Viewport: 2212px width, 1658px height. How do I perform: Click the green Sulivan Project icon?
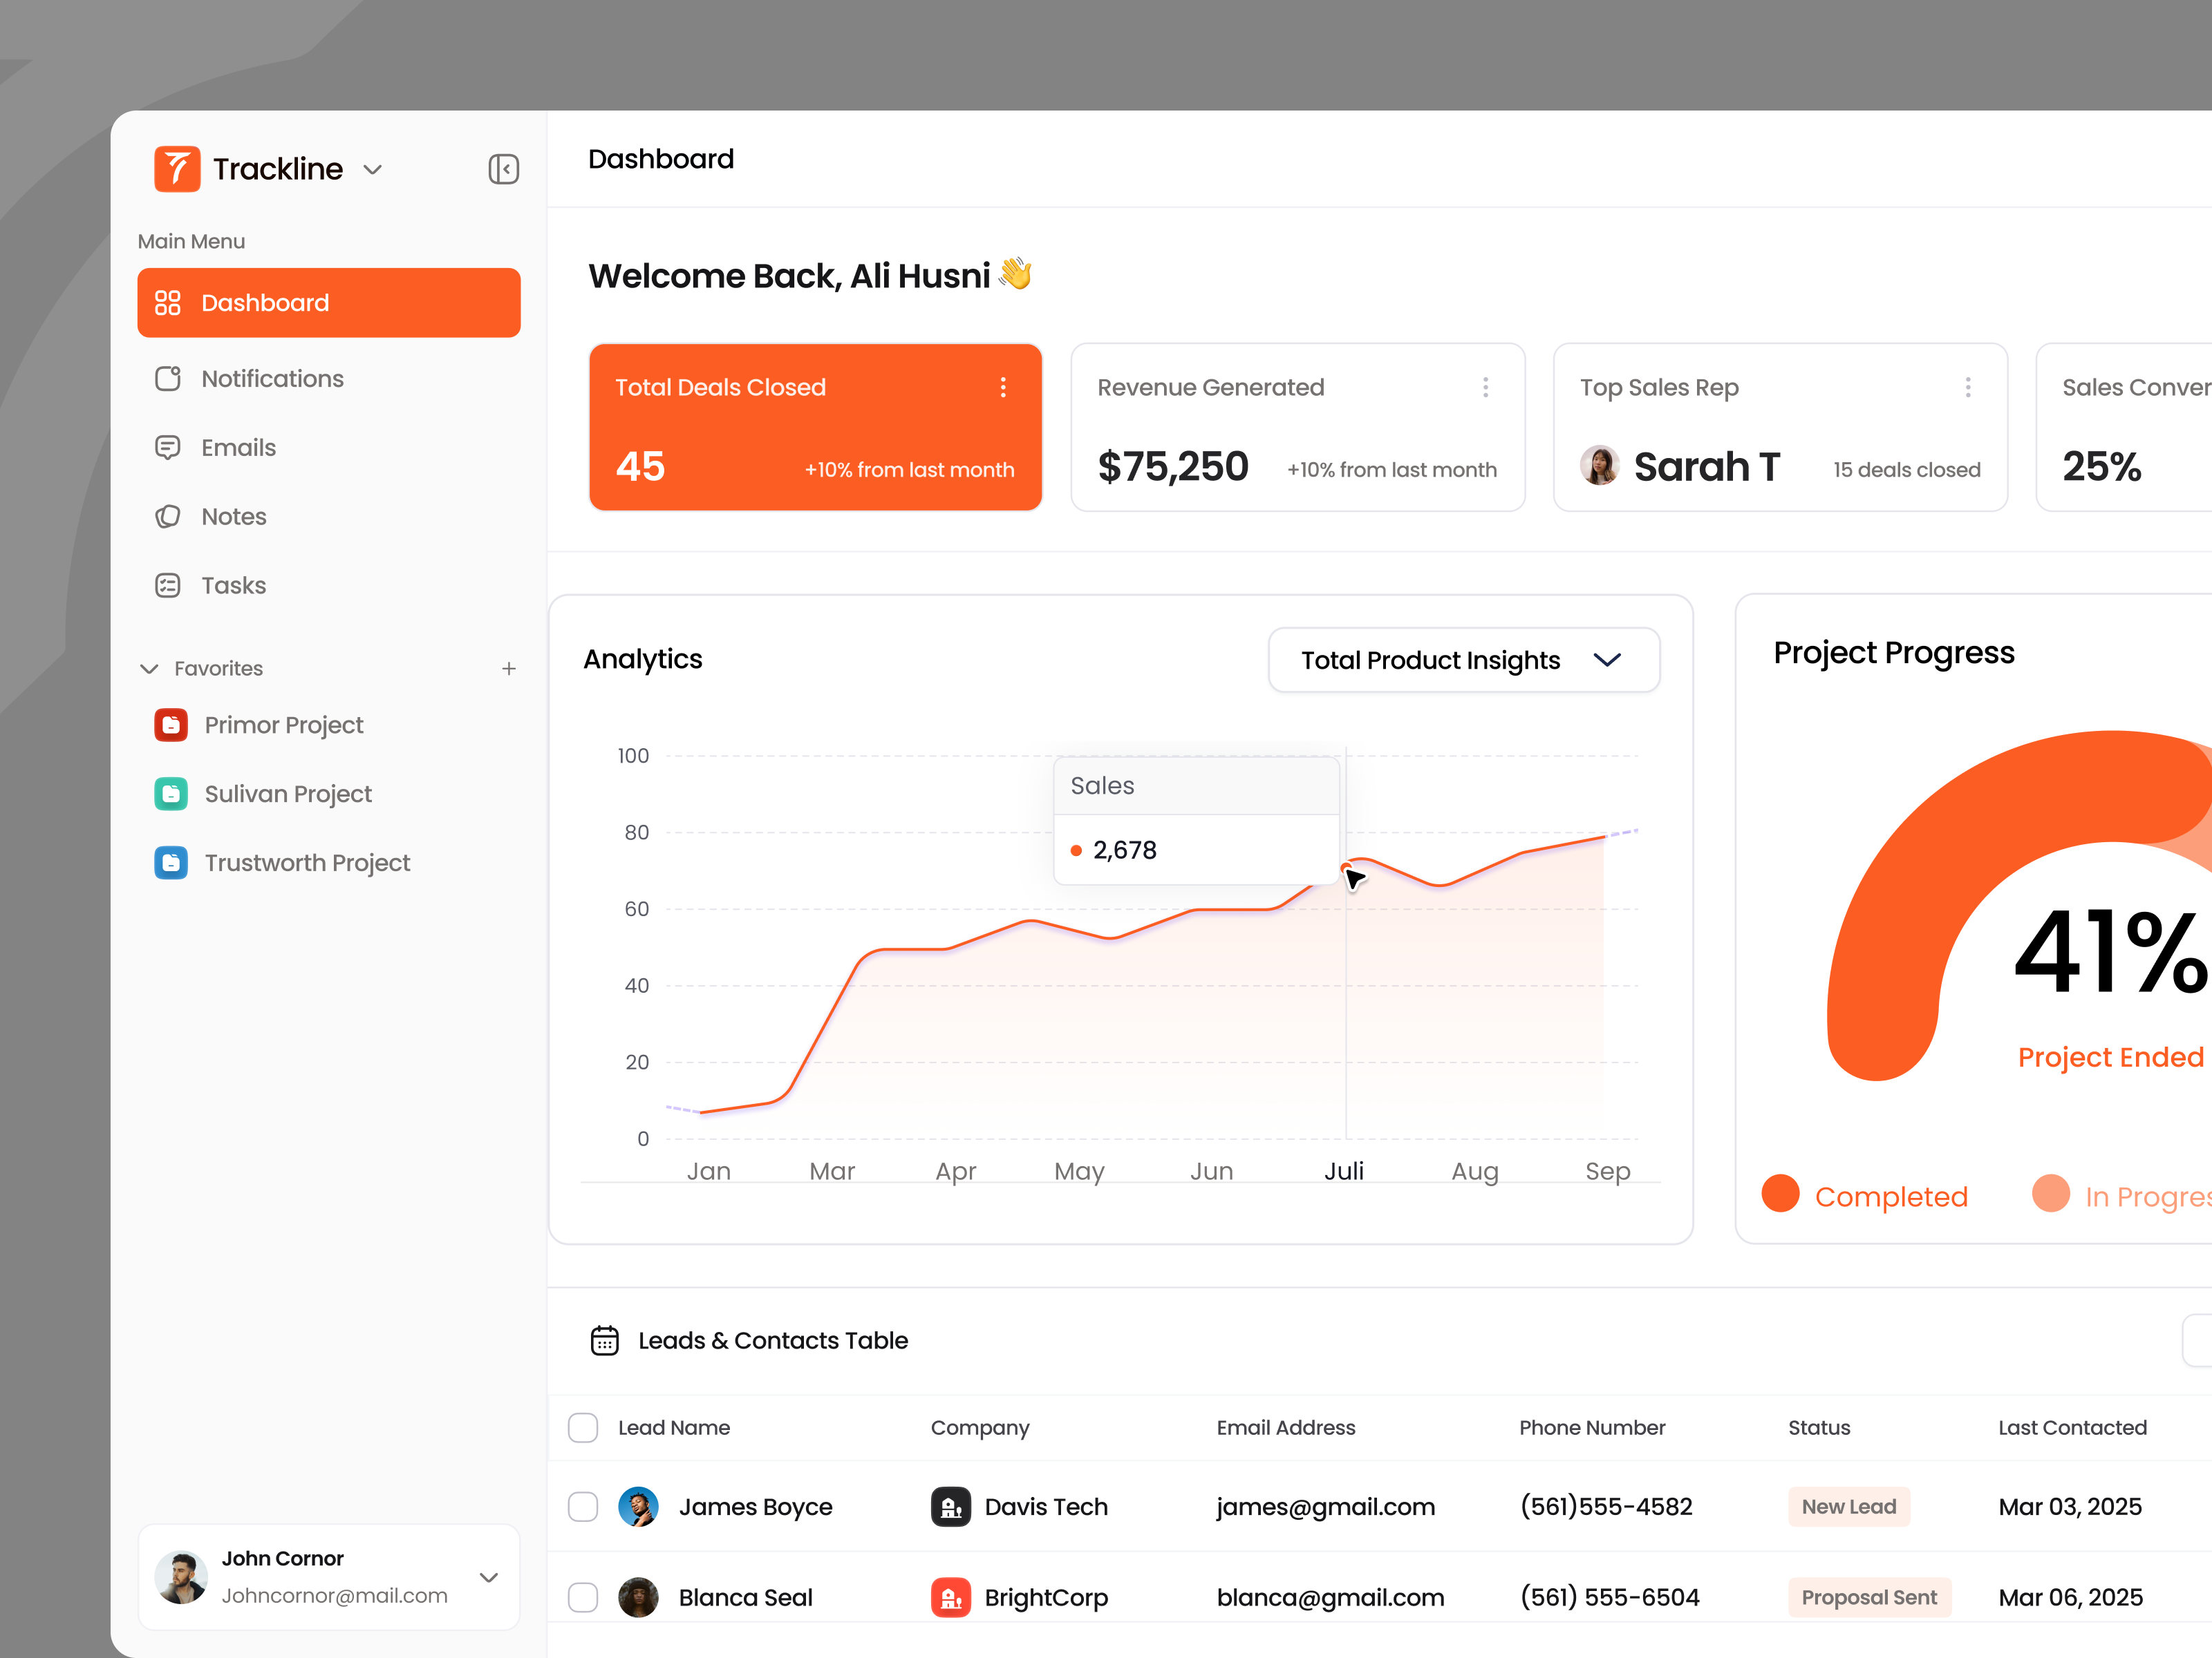pyautogui.click(x=171, y=794)
